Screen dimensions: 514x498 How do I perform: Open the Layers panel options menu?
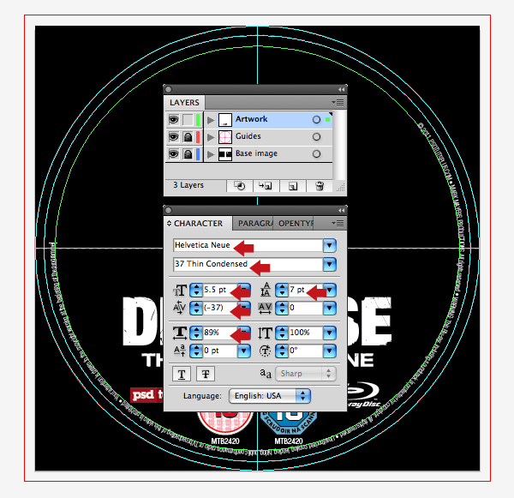tap(338, 103)
